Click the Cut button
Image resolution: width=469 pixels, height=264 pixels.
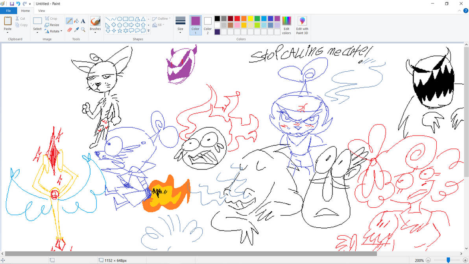pyautogui.click(x=20, y=19)
